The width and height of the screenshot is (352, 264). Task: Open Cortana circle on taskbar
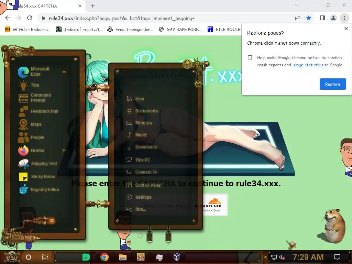(29, 257)
